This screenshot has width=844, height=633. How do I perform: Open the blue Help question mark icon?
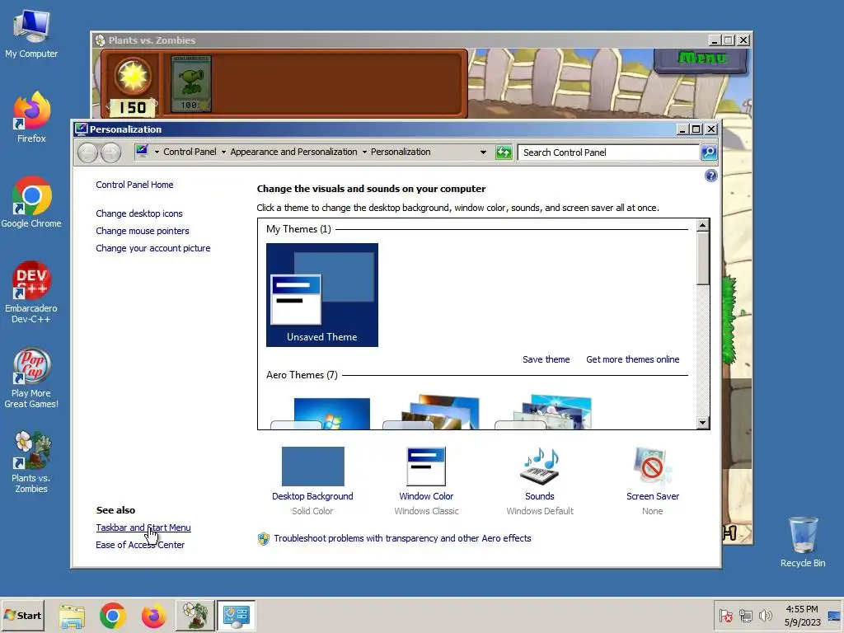(x=710, y=176)
